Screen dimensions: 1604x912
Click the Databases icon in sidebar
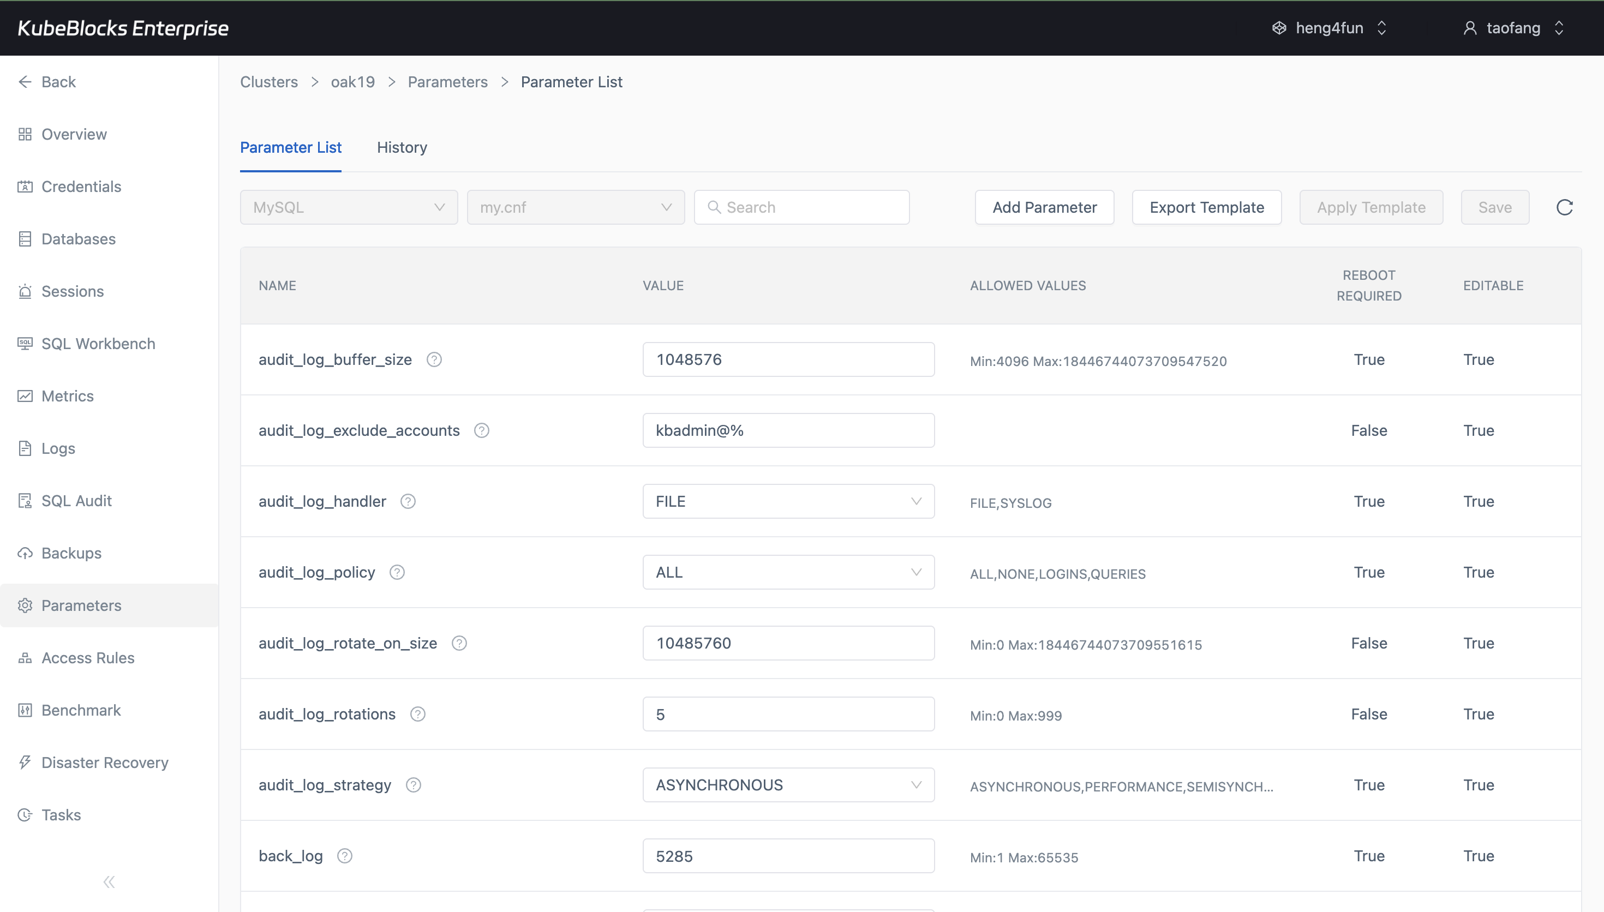pyautogui.click(x=25, y=239)
